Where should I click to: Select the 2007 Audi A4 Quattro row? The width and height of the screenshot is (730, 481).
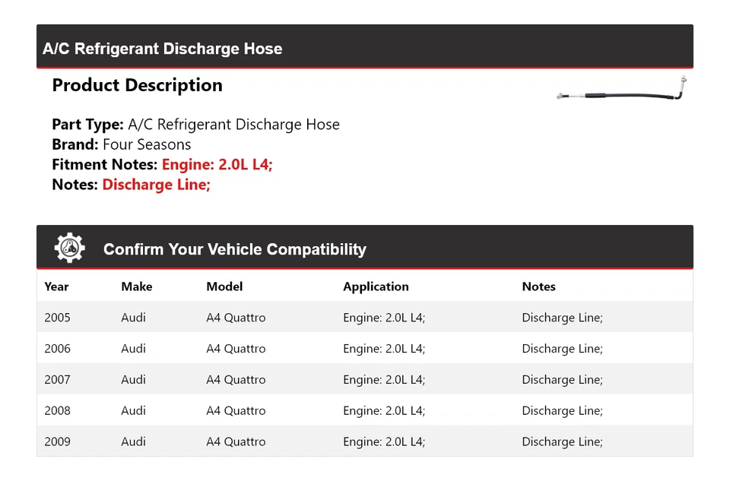[365, 379]
